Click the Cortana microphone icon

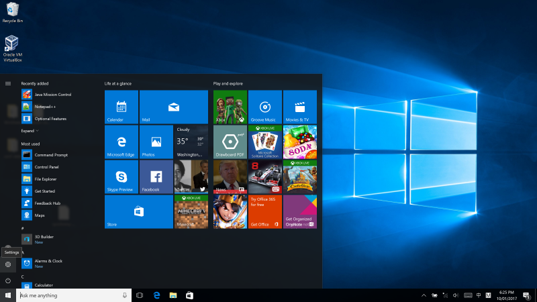(x=125, y=295)
